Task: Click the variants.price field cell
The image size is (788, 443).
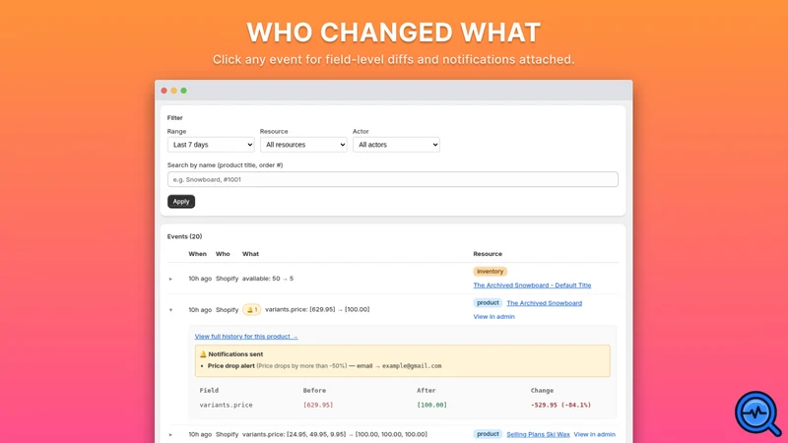Action: click(227, 405)
